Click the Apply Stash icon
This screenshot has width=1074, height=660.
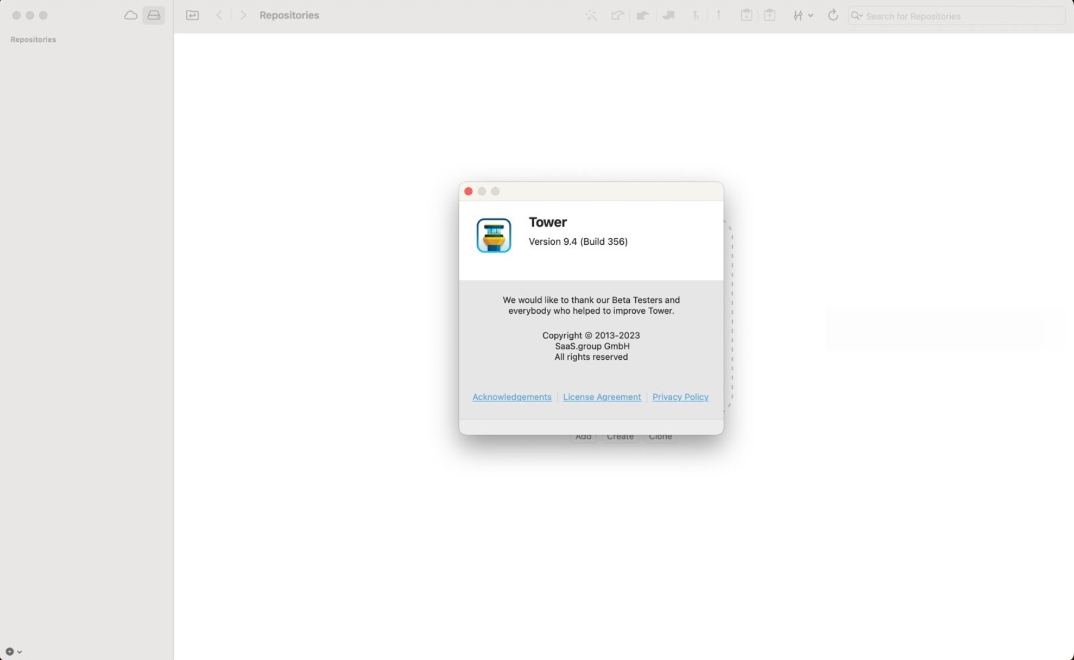[x=770, y=15]
